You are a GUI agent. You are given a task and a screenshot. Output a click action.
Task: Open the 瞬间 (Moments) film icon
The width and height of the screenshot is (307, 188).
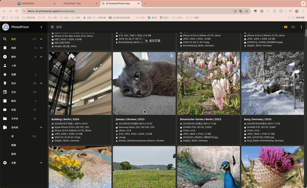pyautogui.click(x=5, y=101)
